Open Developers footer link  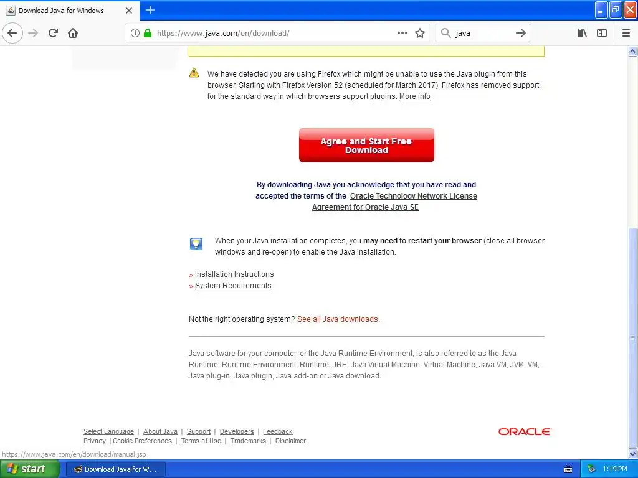coord(237,431)
